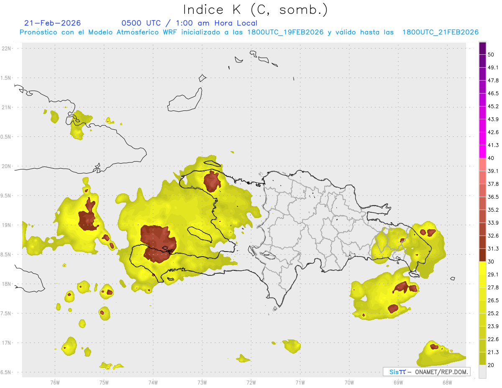Select the '69W' longitude label
The height and width of the screenshot is (388, 502).
click(398, 383)
